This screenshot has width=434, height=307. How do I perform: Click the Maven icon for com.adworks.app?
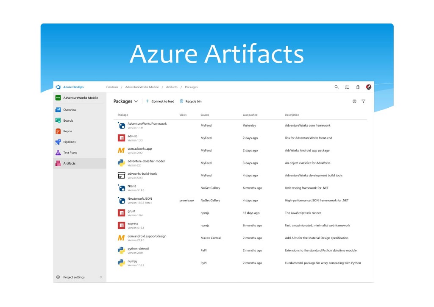(x=121, y=151)
